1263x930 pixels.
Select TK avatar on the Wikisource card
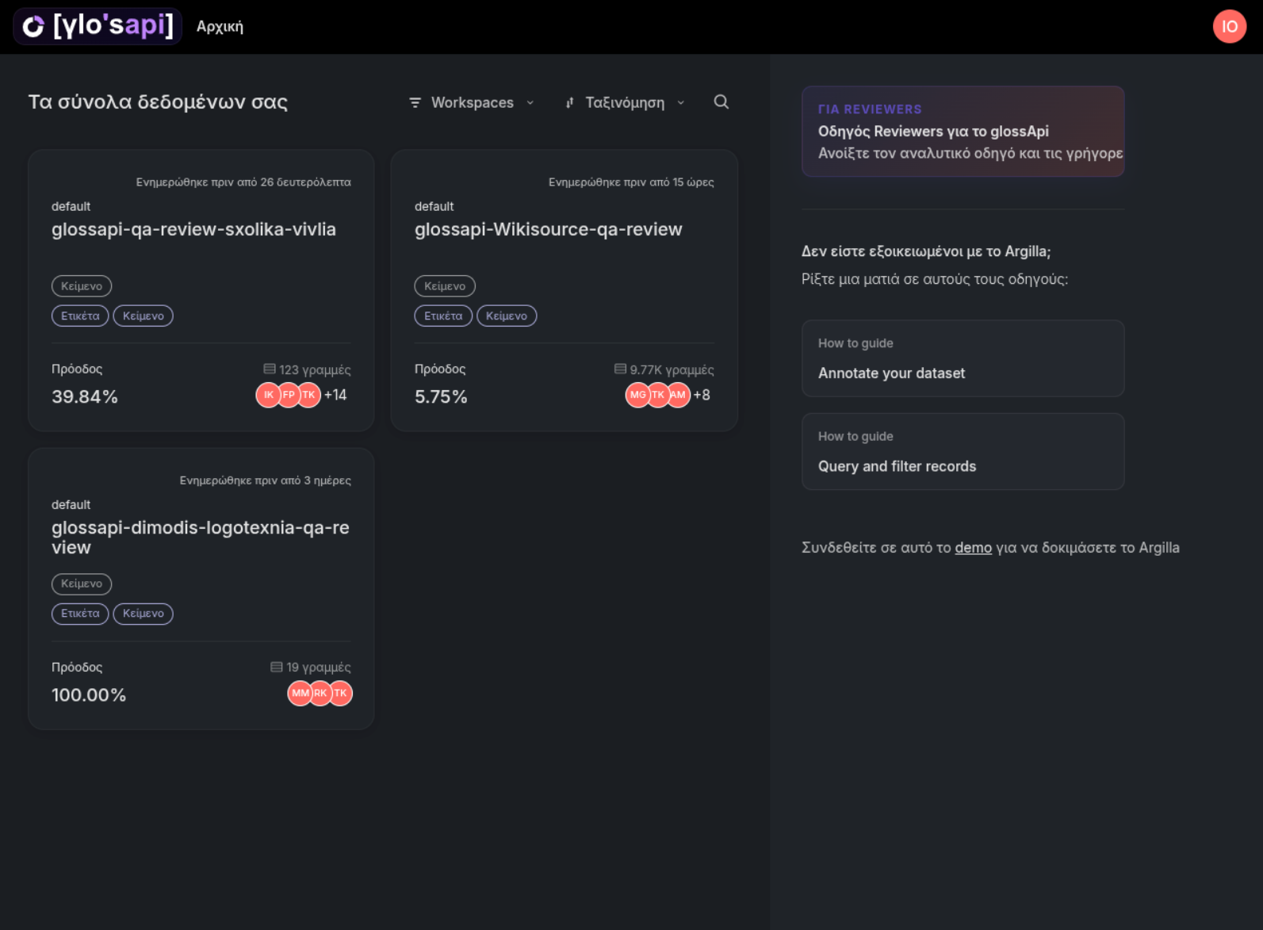tap(658, 395)
